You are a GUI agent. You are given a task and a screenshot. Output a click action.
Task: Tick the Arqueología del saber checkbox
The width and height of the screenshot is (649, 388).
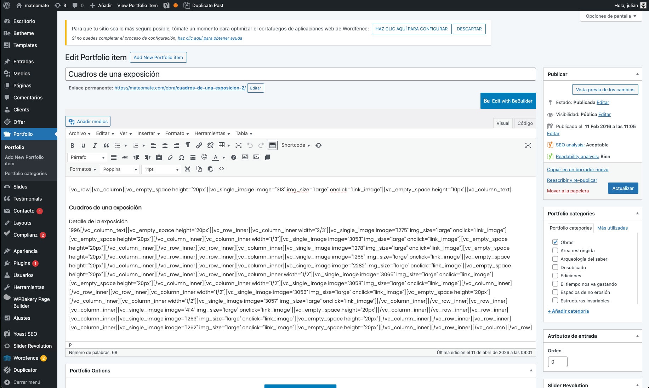[555, 259]
